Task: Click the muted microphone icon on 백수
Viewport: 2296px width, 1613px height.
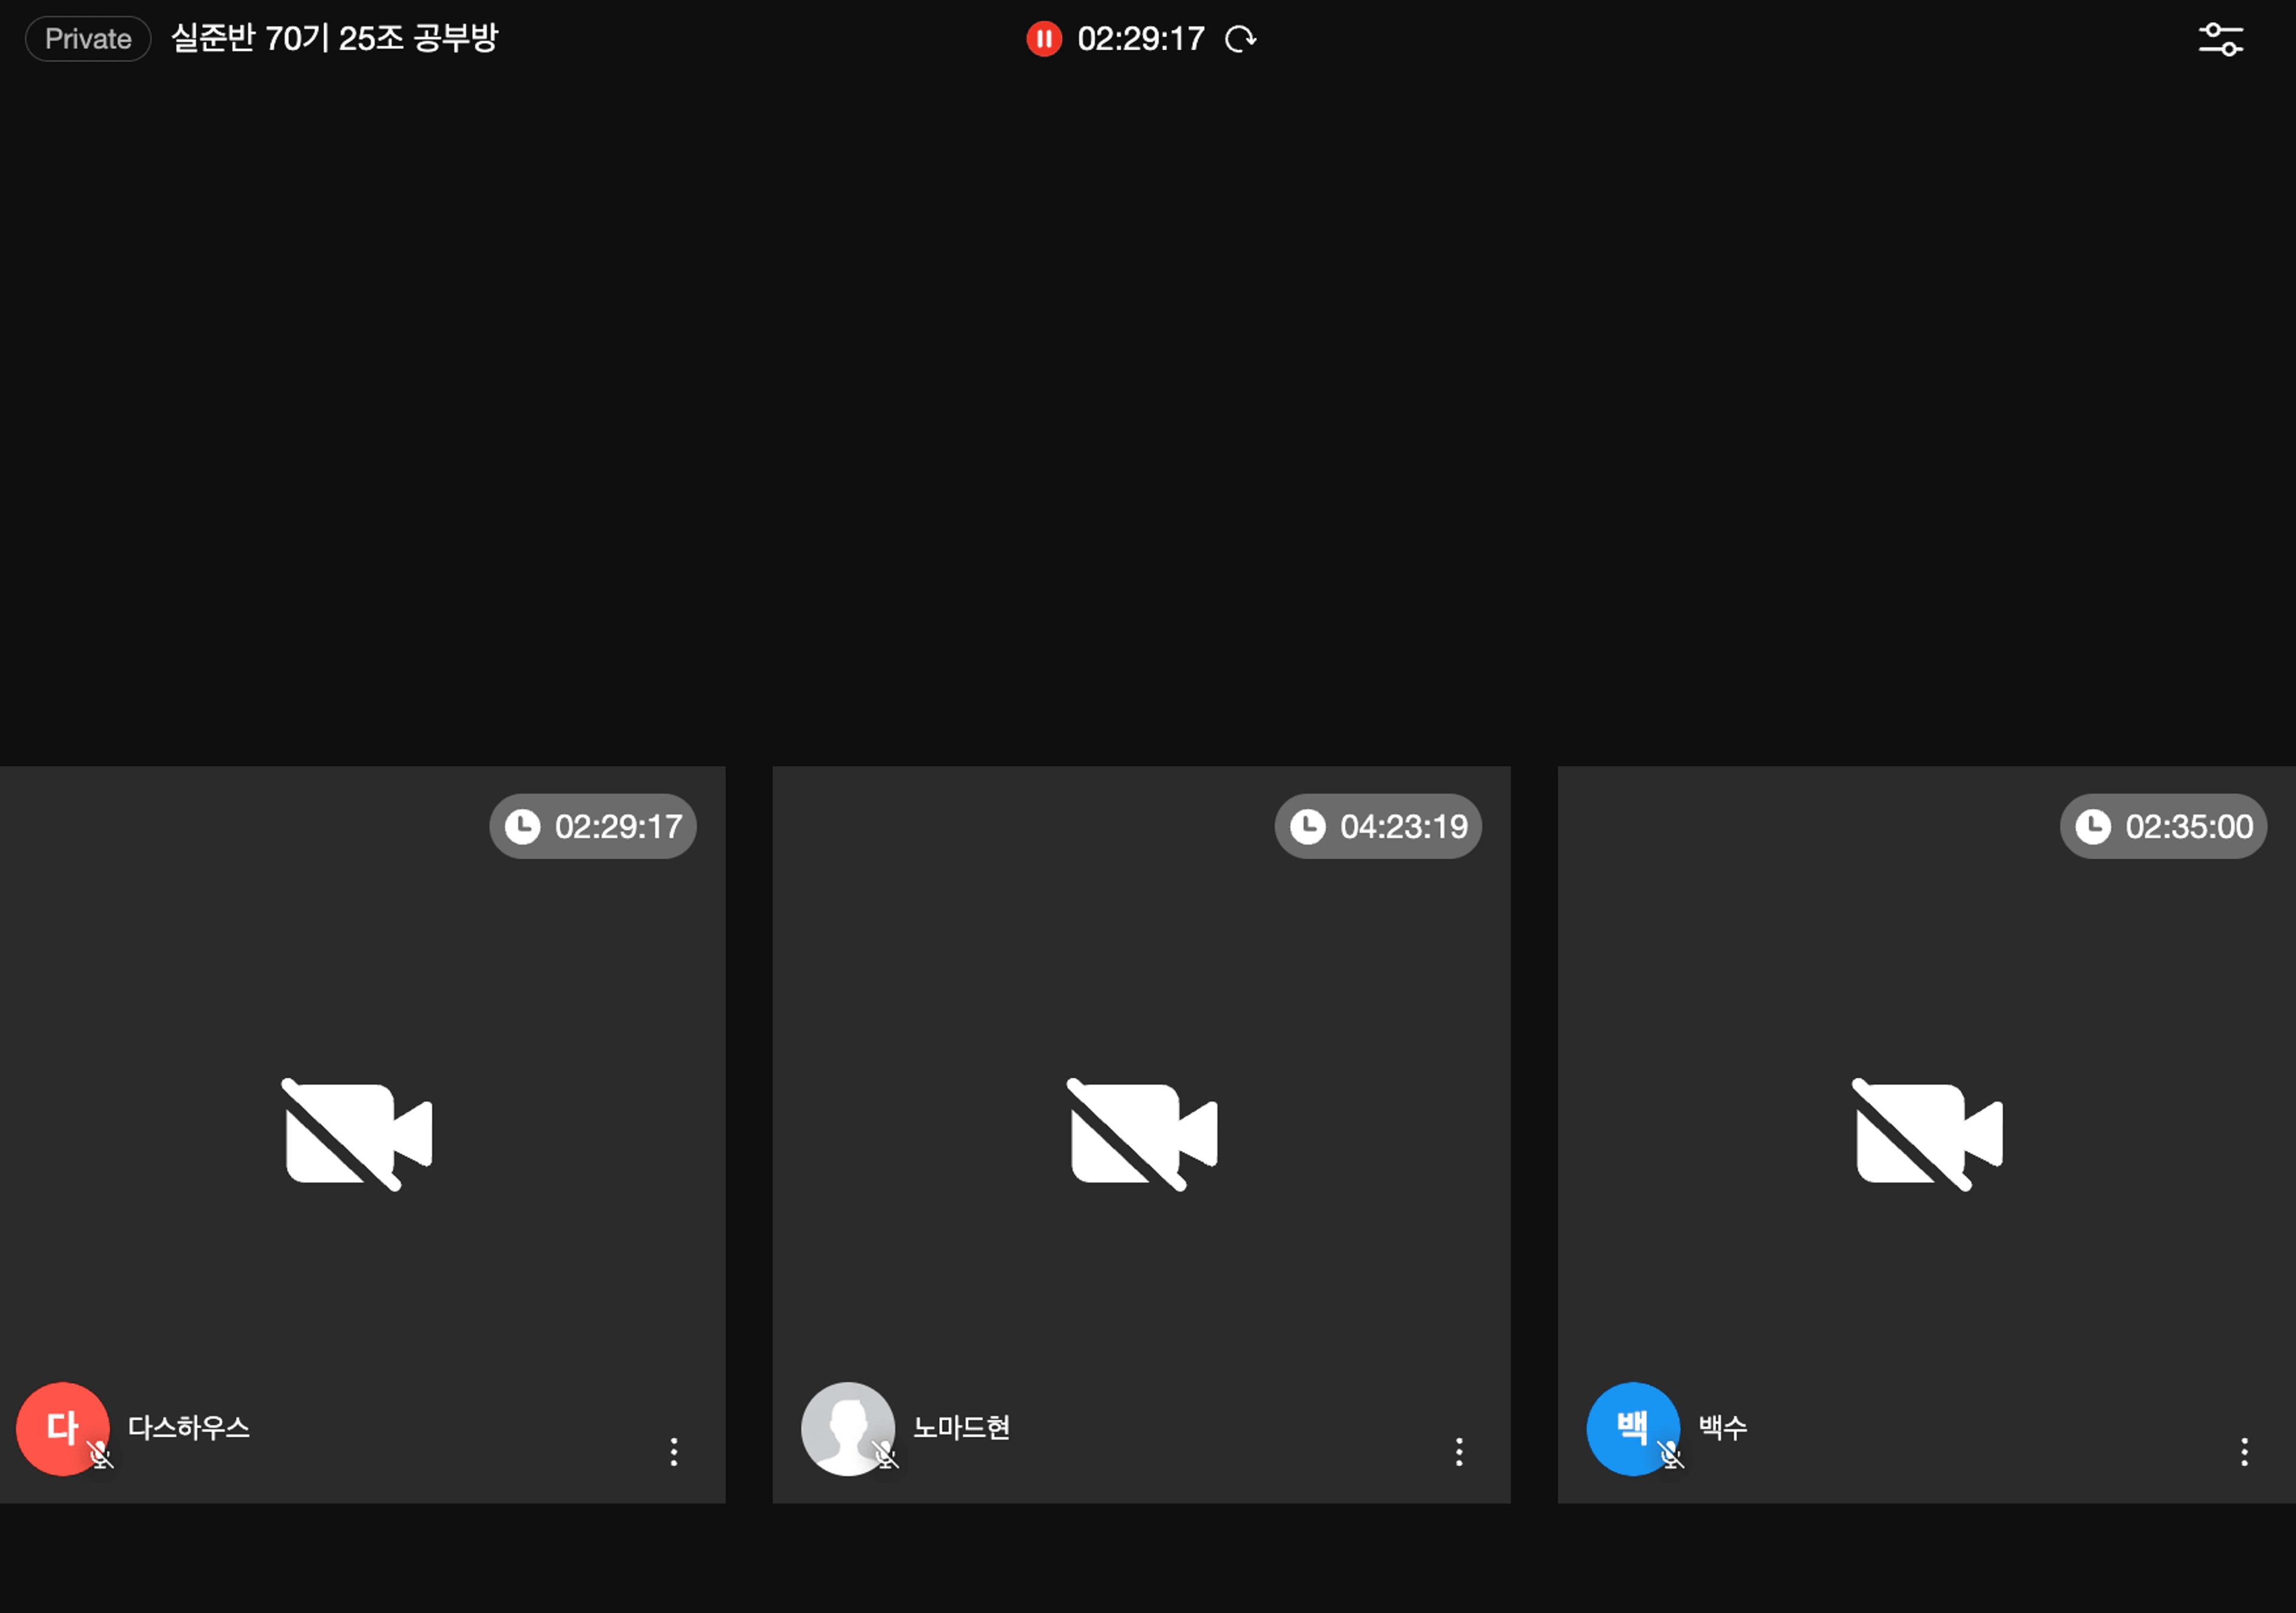Action: tap(1670, 1454)
